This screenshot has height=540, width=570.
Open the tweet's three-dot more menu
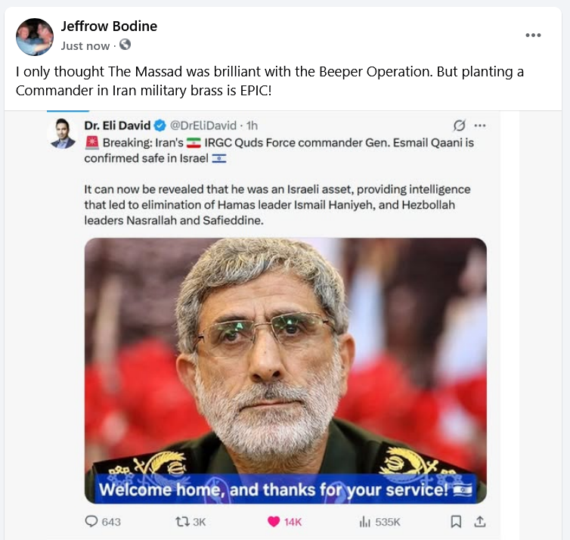pyautogui.click(x=480, y=126)
